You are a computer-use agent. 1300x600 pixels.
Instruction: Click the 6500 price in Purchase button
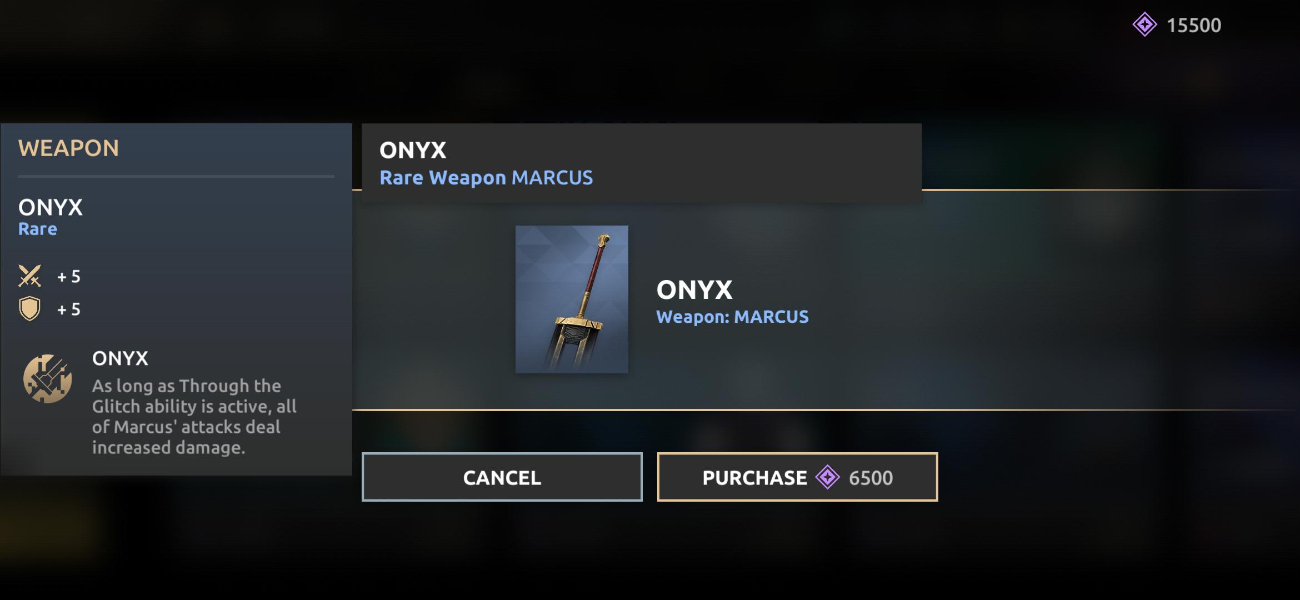point(871,478)
